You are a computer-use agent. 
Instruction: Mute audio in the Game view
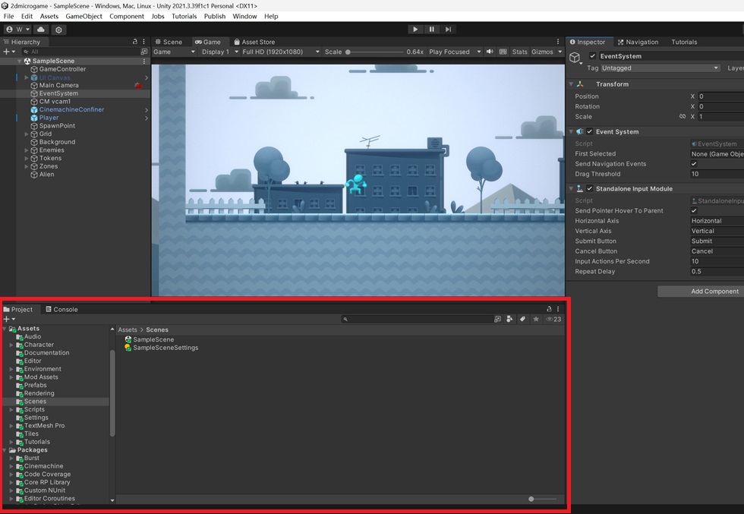490,52
